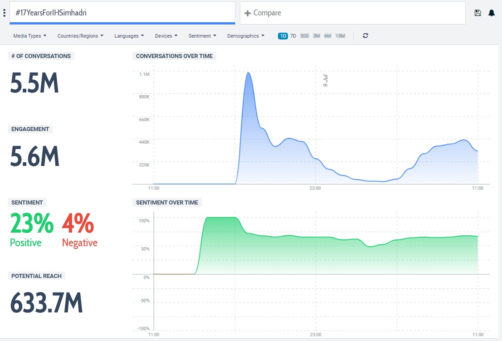Click the 633.7M potential reach value
This screenshot has width=502, height=341.
(x=46, y=302)
